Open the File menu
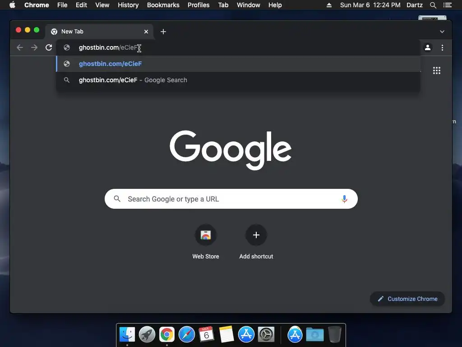Screen dimensions: 462x347 [62, 5]
